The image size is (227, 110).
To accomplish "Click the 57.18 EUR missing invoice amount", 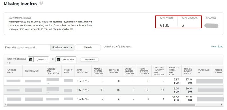I will (x=189, y=81).
